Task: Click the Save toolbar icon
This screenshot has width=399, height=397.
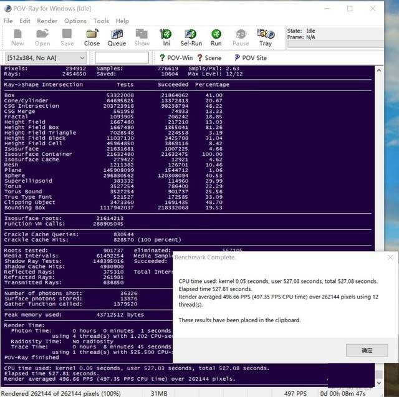Action: point(67,37)
